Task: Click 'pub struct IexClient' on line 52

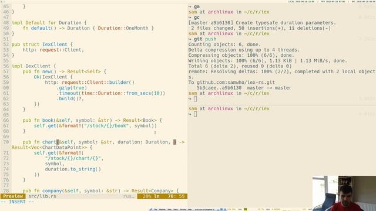Action: point(39,45)
